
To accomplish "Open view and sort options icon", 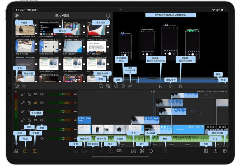I will (x=108, y=86).
